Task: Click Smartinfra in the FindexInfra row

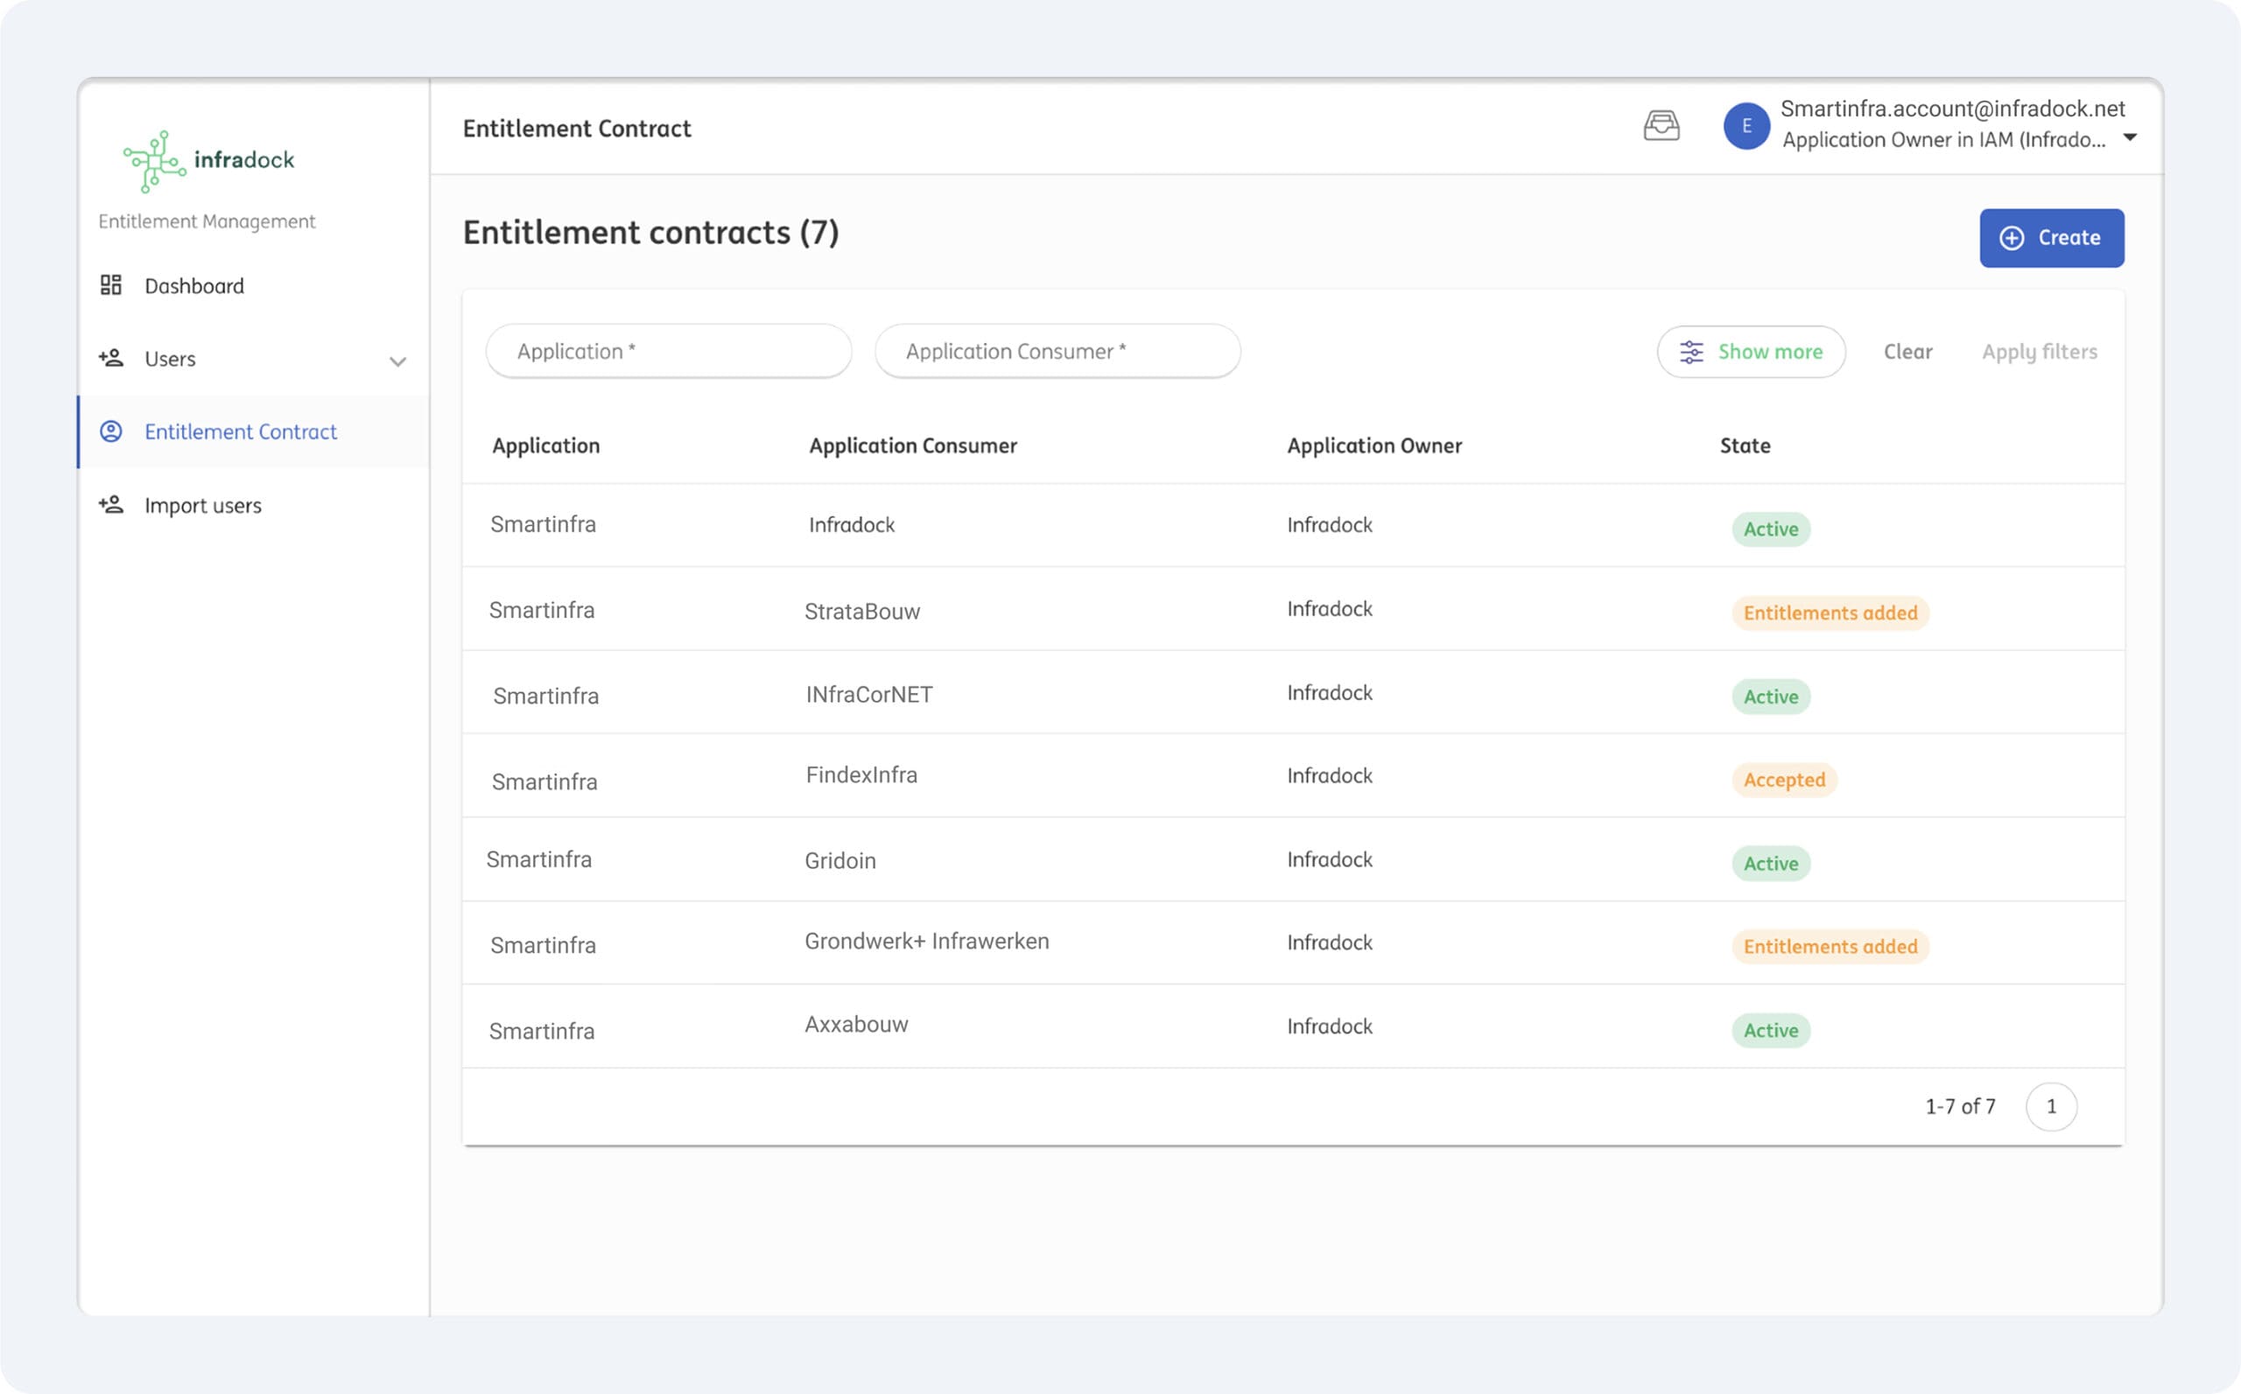Action: [544, 781]
